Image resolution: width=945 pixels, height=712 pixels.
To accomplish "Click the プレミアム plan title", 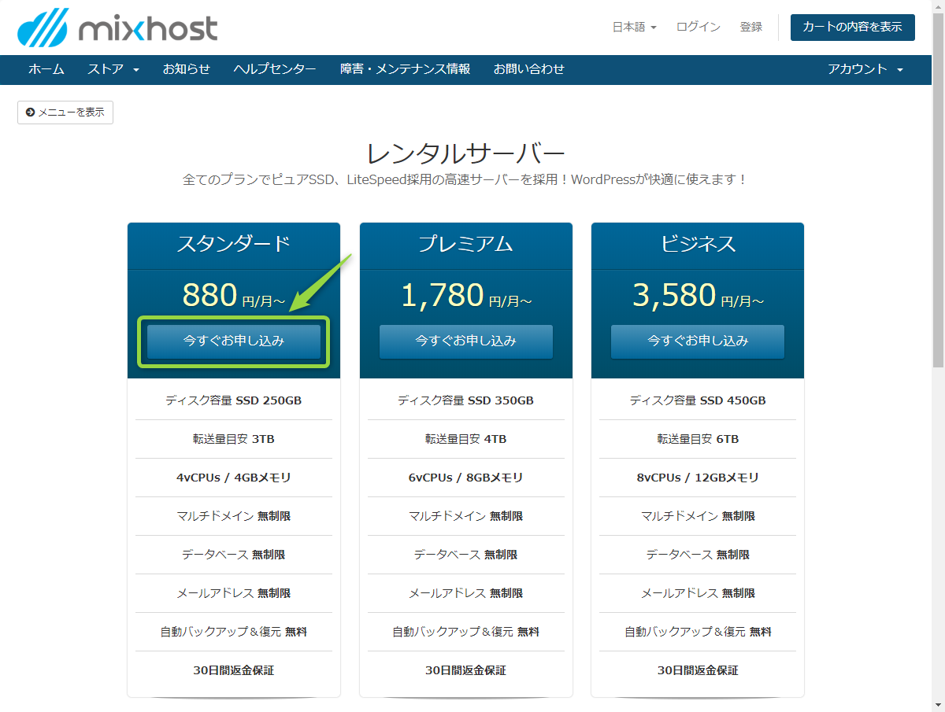I will click(x=466, y=244).
